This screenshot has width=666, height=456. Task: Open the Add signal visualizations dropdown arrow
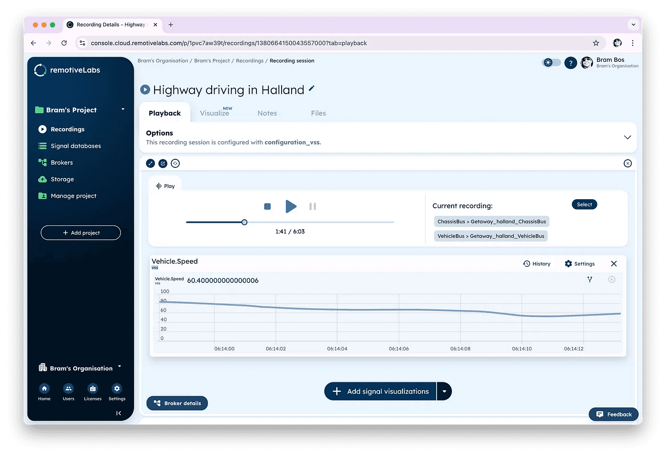tap(444, 391)
